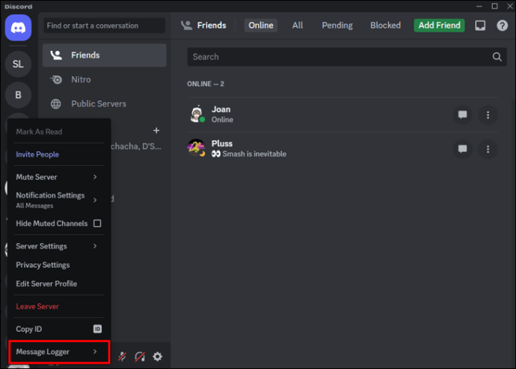Open the Discord home logo button
The image size is (516, 369).
click(19, 28)
